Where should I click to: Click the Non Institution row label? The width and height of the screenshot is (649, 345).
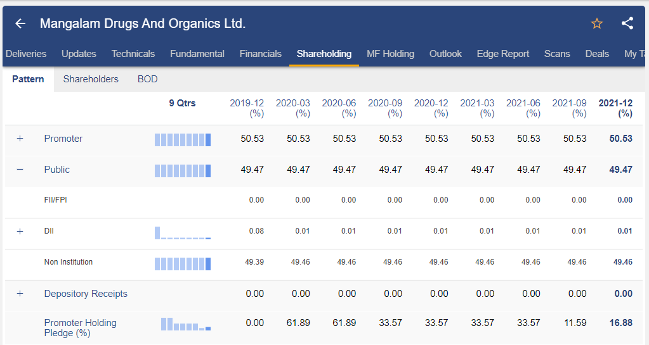point(69,262)
